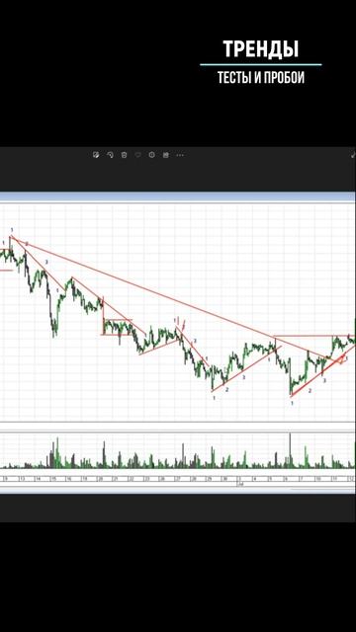356x632 pixels.
Task: Click the edit image icon in viewer toolbar
Action: tap(96, 155)
